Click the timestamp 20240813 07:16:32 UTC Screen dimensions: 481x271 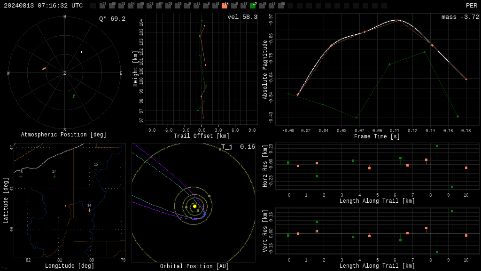click(x=43, y=6)
